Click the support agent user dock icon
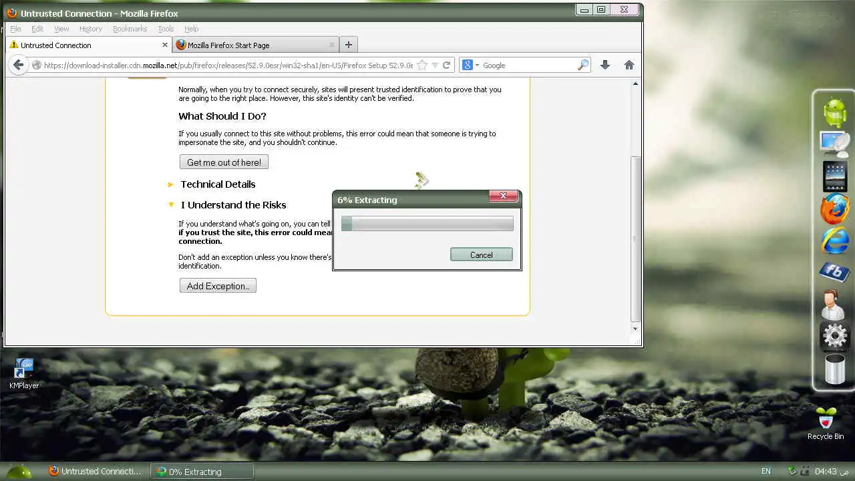 point(833,304)
